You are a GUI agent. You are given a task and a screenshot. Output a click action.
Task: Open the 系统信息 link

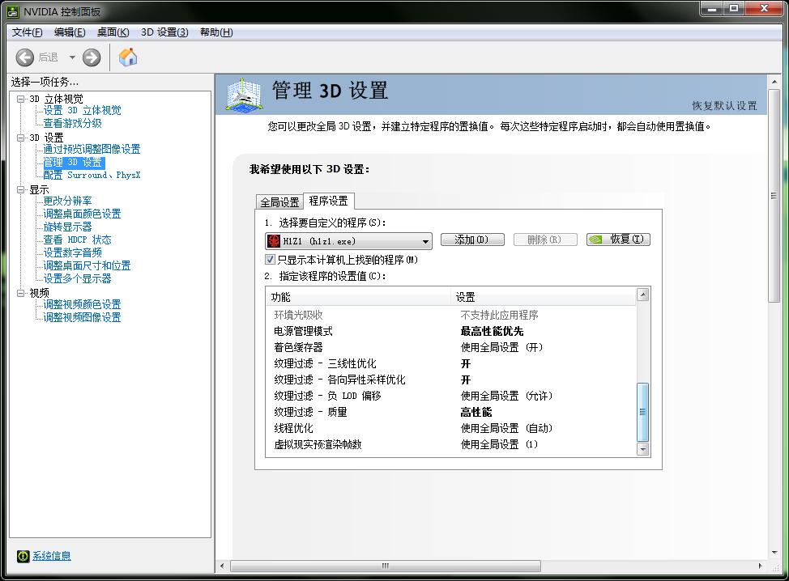tap(52, 556)
